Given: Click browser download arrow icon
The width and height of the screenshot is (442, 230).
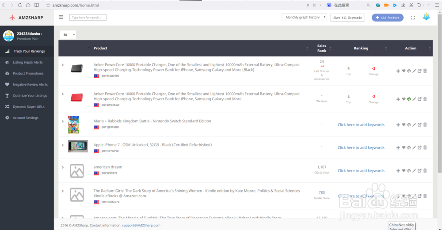Looking at the screenshot, I should click(404, 5).
